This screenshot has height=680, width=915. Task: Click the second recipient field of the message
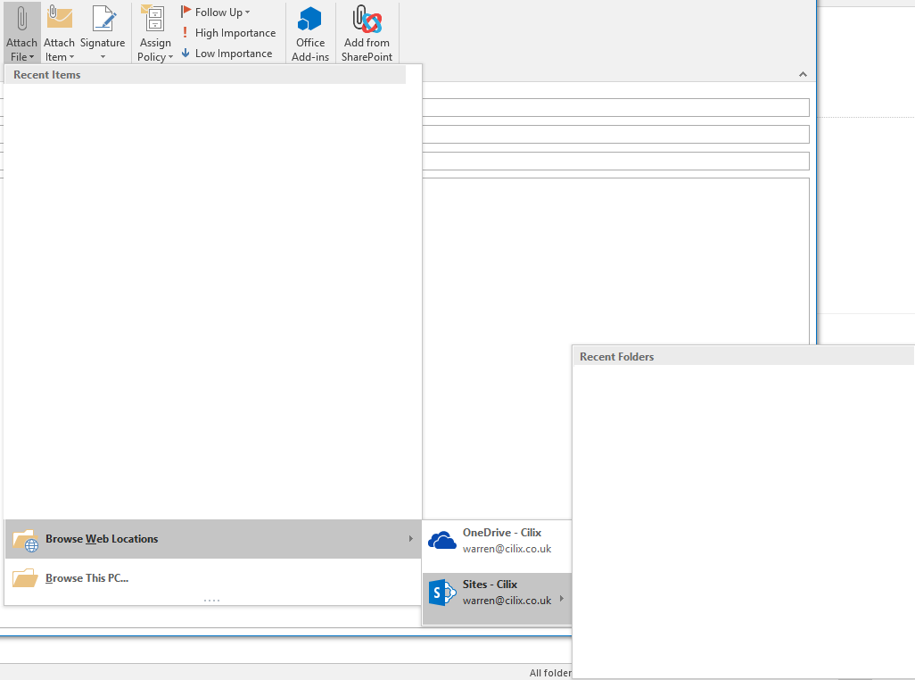click(x=615, y=134)
